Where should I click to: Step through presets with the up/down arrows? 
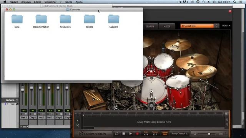[217, 26]
